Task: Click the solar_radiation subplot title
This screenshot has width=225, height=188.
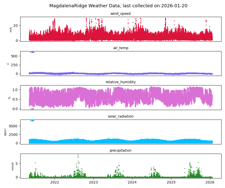Action: click(120, 116)
